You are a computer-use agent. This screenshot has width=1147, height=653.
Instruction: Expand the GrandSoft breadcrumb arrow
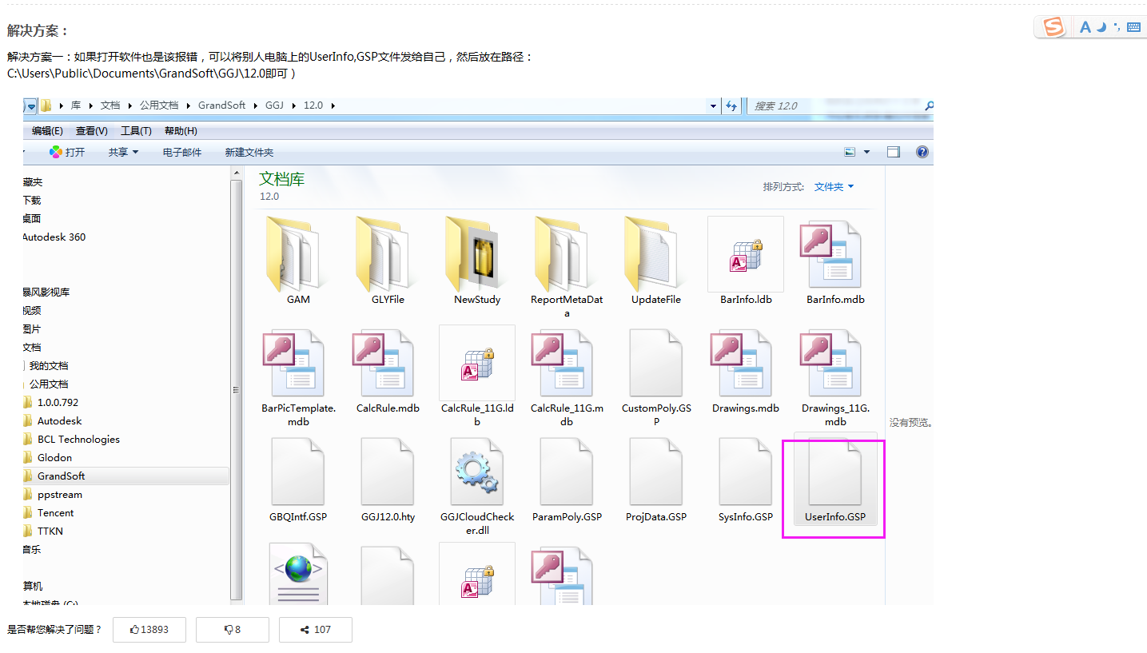(x=256, y=106)
